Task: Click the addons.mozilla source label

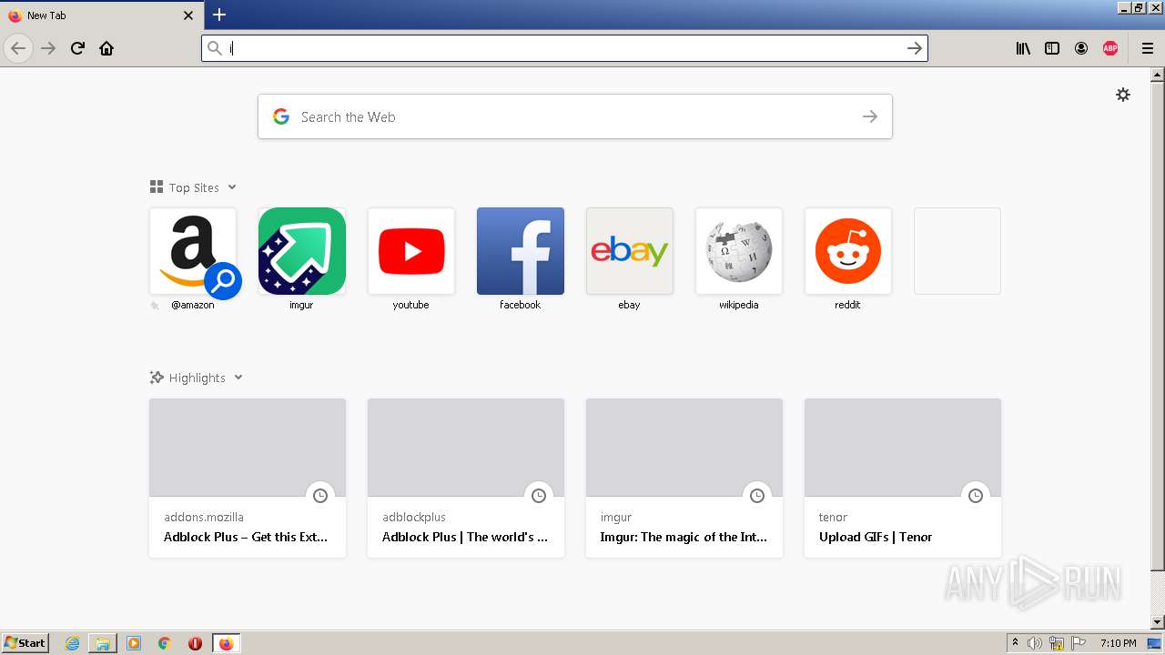Action: point(204,517)
